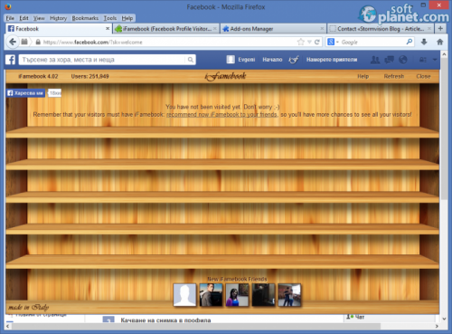Open the privacy shortcuts icon
Screen dimensions: 452x334
(x=423, y=60)
